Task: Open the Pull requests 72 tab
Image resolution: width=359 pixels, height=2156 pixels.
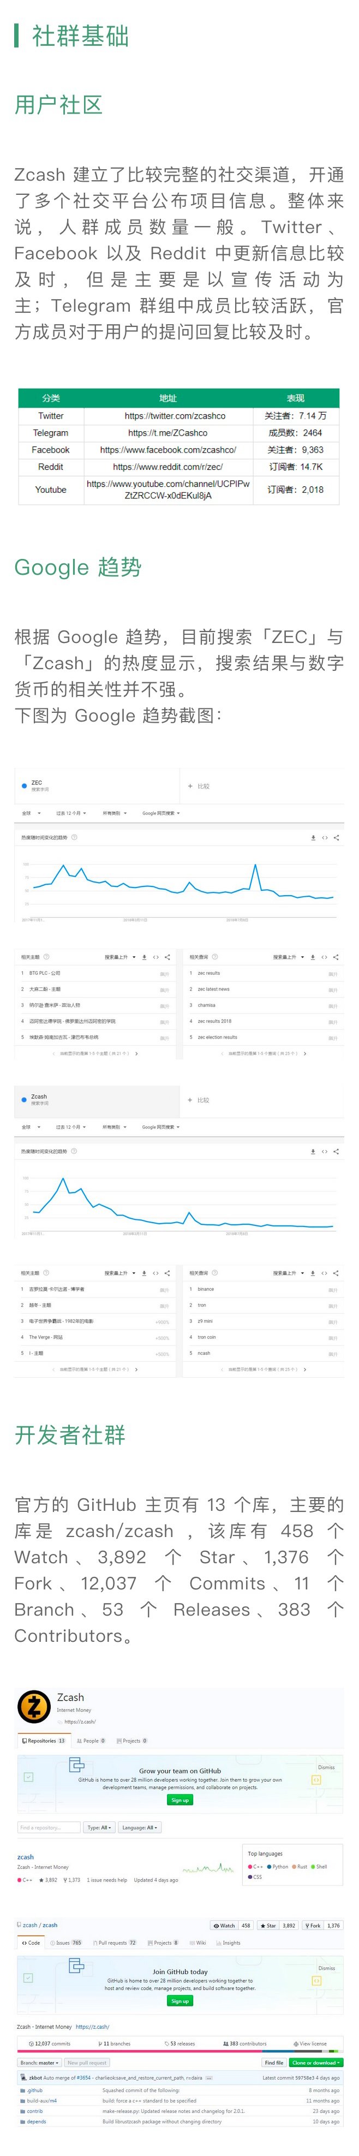Action: point(115,1943)
